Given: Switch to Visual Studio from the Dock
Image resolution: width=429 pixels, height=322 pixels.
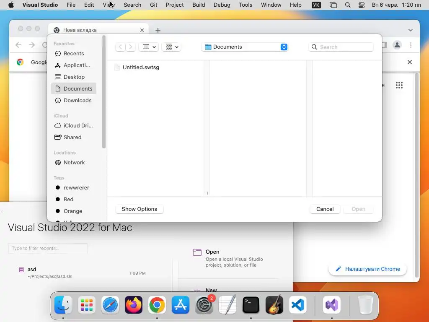Looking at the screenshot, I should 332,305.
